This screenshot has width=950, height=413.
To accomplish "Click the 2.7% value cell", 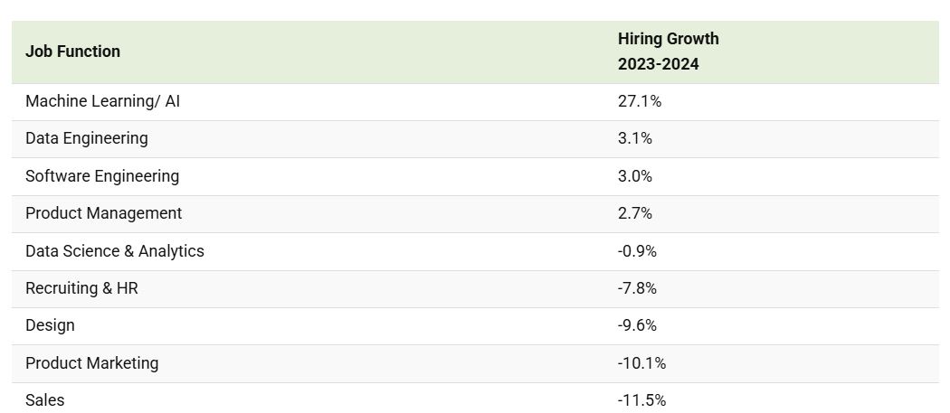I will point(635,213).
